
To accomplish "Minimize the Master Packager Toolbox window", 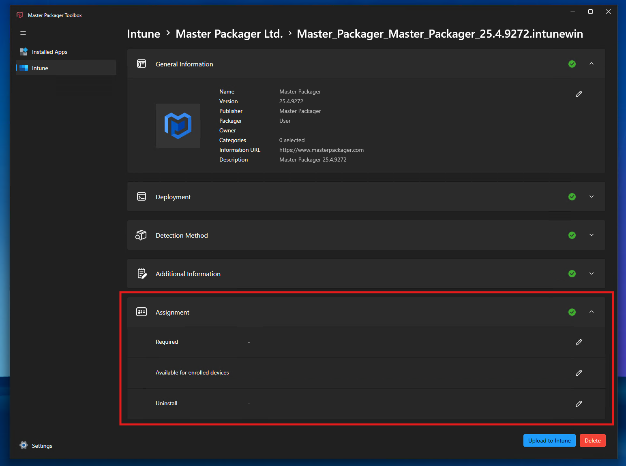I will tap(572, 11).
